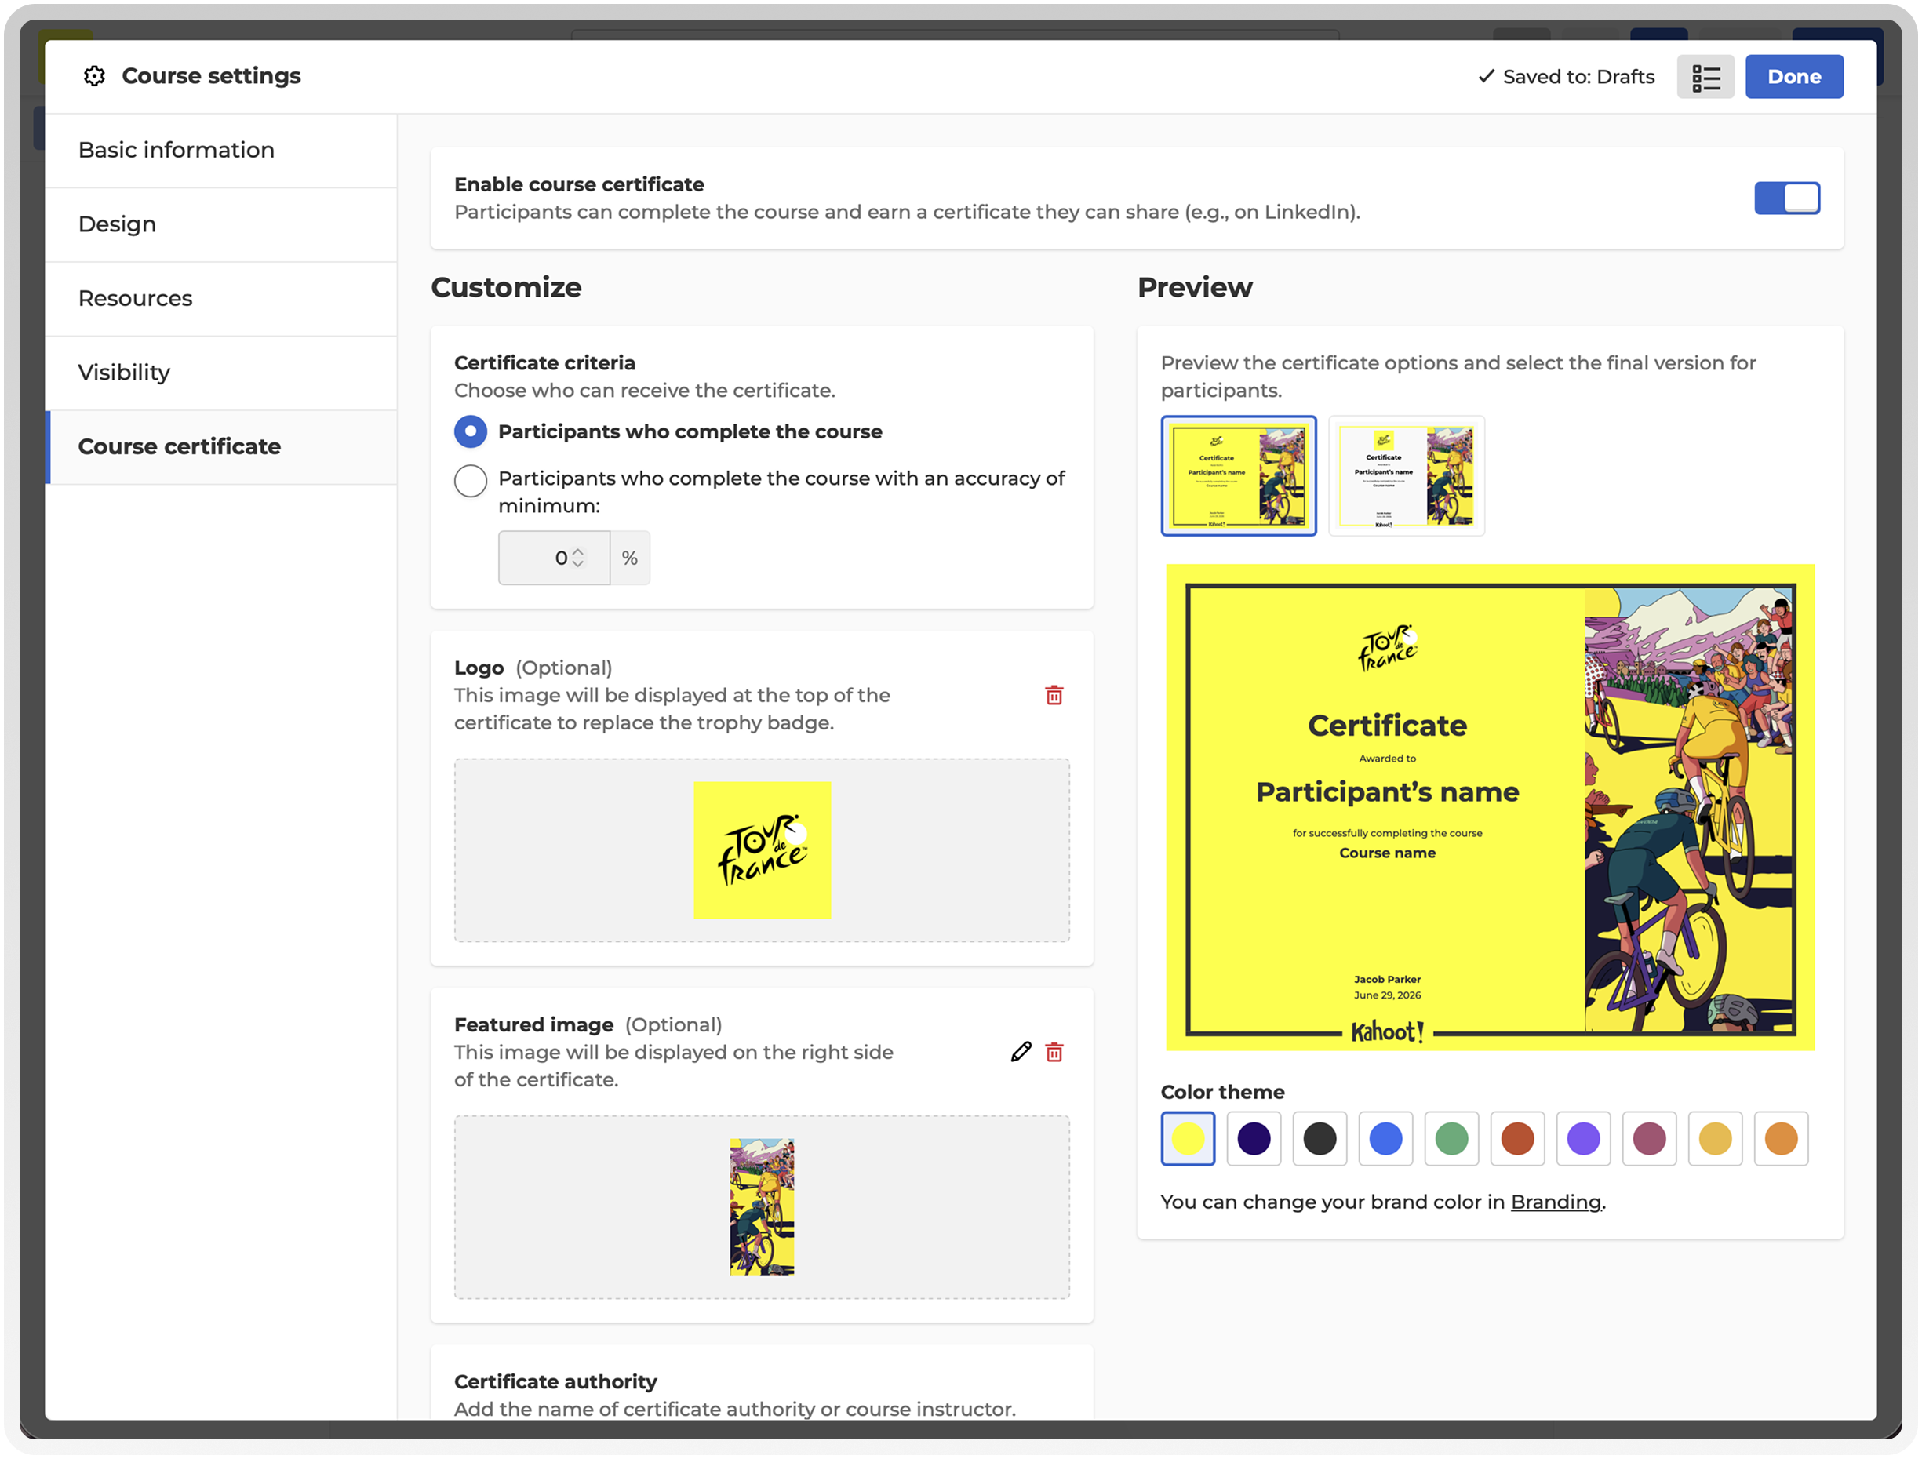Delete the uploaded Logo image
Screen dimensions: 1922x1459
pos(1054,695)
